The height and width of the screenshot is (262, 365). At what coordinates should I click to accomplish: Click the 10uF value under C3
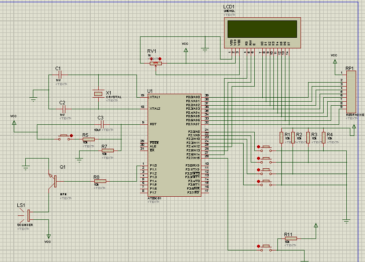97,130
